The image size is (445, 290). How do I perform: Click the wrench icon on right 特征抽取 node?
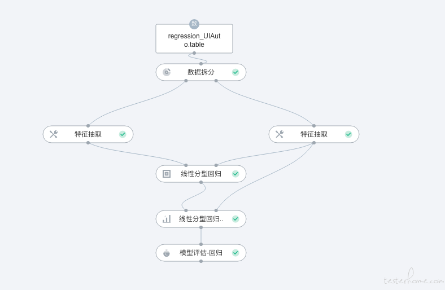(280, 134)
